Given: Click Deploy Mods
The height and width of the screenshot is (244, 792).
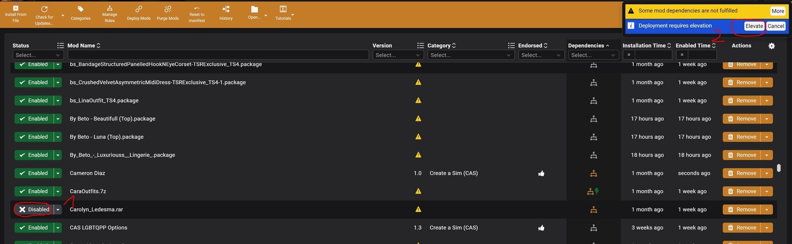Looking at the screenshot, I should 139,14.
